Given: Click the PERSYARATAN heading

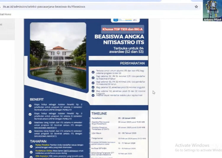Looking at the screenshot, I should click(132, 63).
